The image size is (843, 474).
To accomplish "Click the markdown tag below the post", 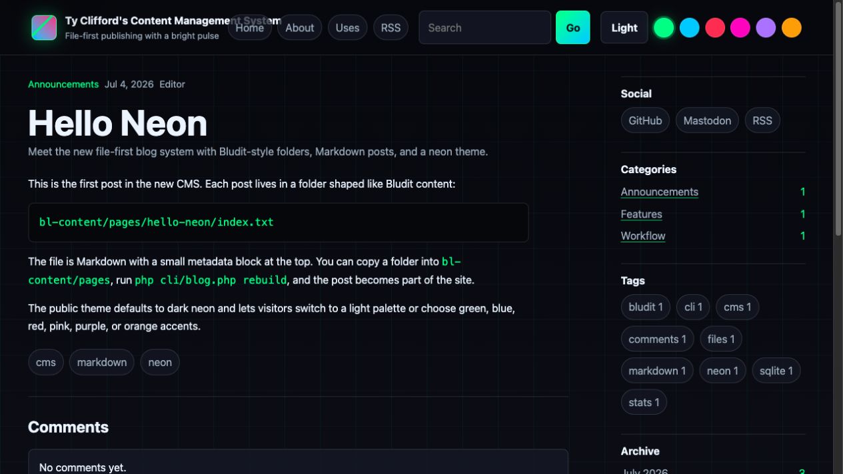I will [x=102, y=362].
